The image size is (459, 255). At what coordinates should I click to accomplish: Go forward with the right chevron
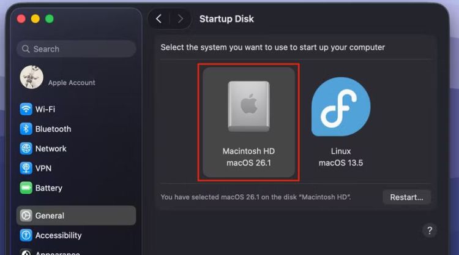180,19
